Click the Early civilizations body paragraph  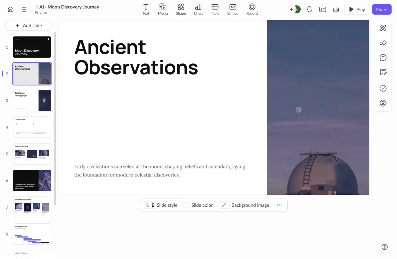pyautogui.click(x=160, y=171)
